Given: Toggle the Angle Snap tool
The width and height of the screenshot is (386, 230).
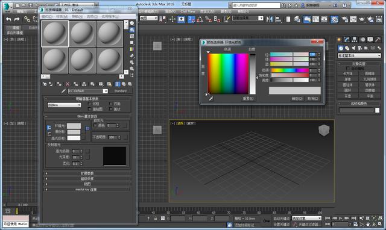Looking at the screenshot, I should tap(200, 19).
